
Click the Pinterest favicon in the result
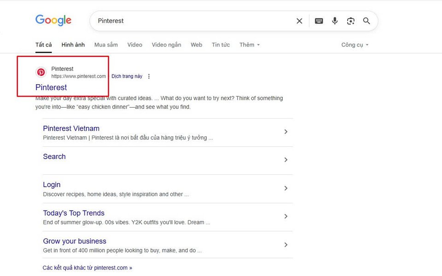pos(41,72)
